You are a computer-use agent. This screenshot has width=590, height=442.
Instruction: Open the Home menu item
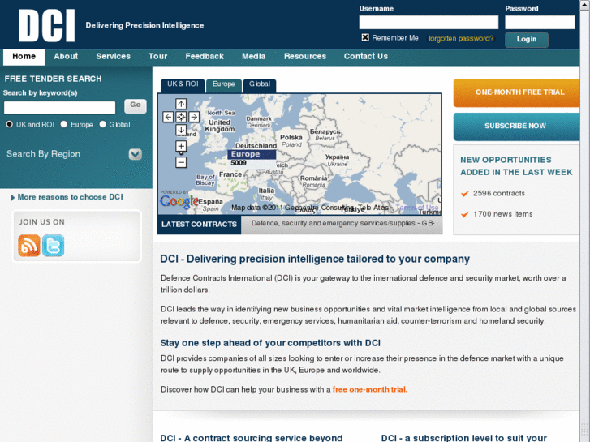[24, 57]
